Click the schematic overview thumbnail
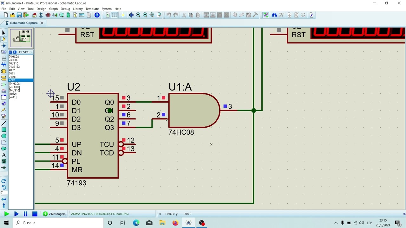406x228 pixels. tap(21, 38)
